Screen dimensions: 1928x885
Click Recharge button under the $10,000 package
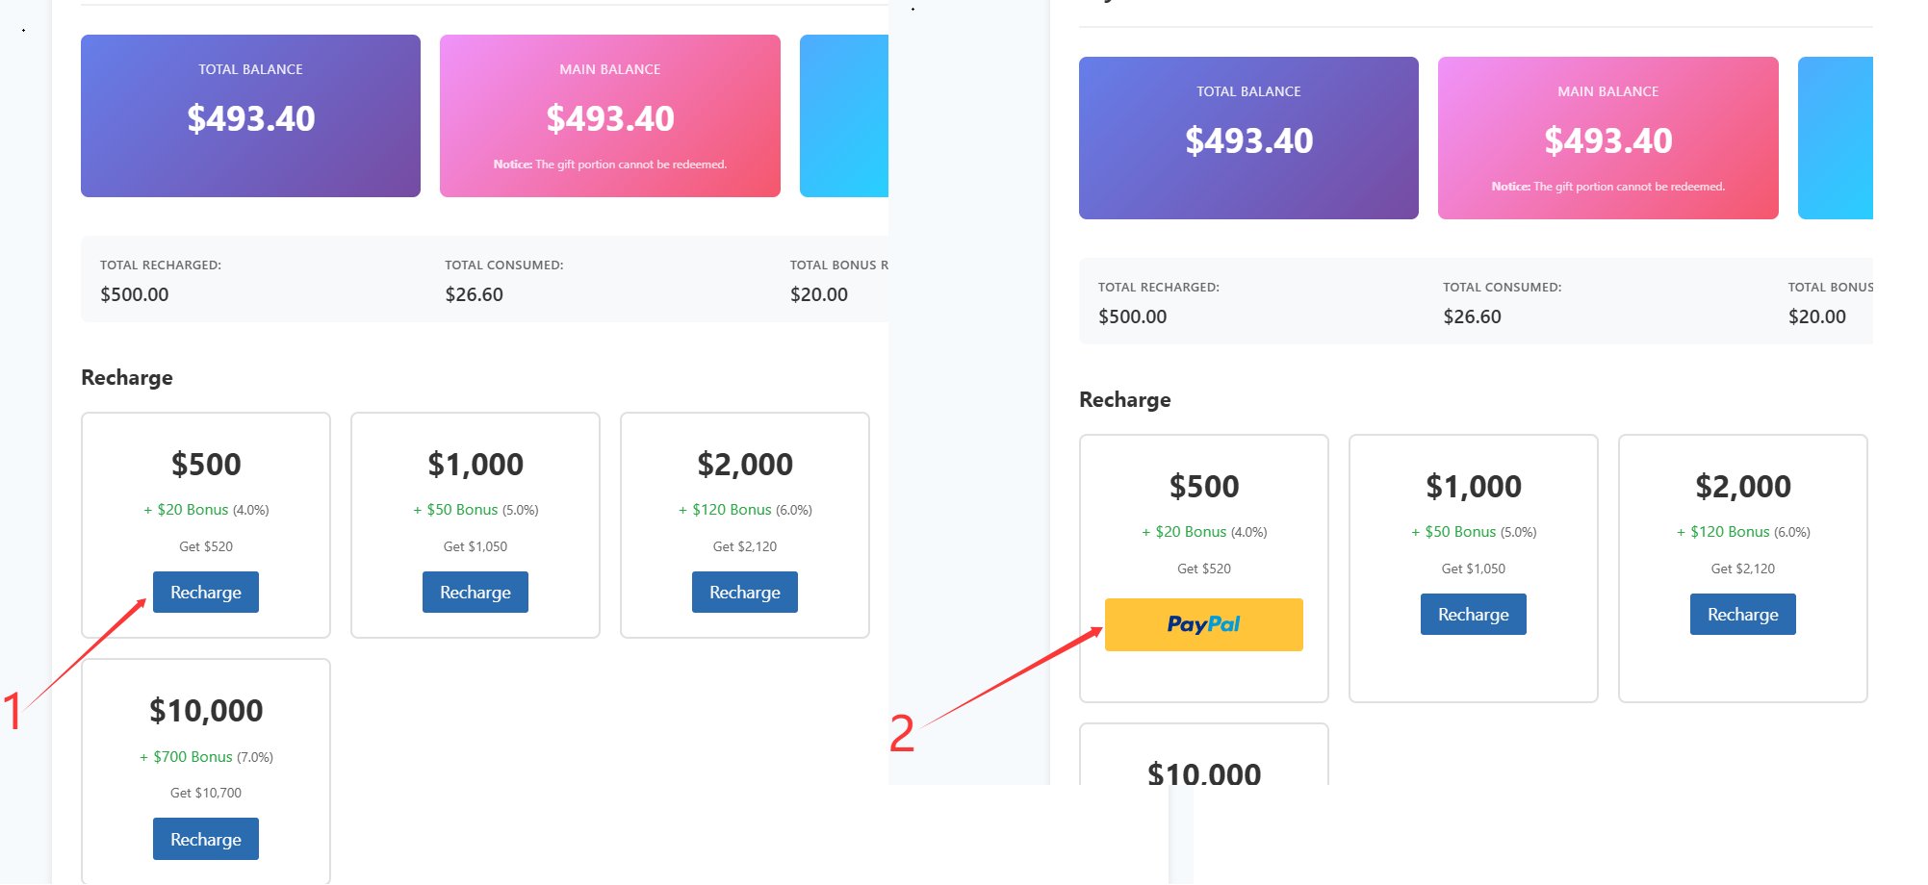click(x=205, y=839)
